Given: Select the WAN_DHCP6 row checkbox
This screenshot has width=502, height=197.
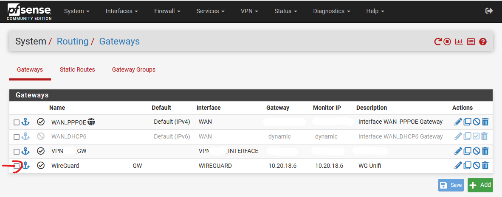Looking at the screenshot, I should [x=16, y=137].
